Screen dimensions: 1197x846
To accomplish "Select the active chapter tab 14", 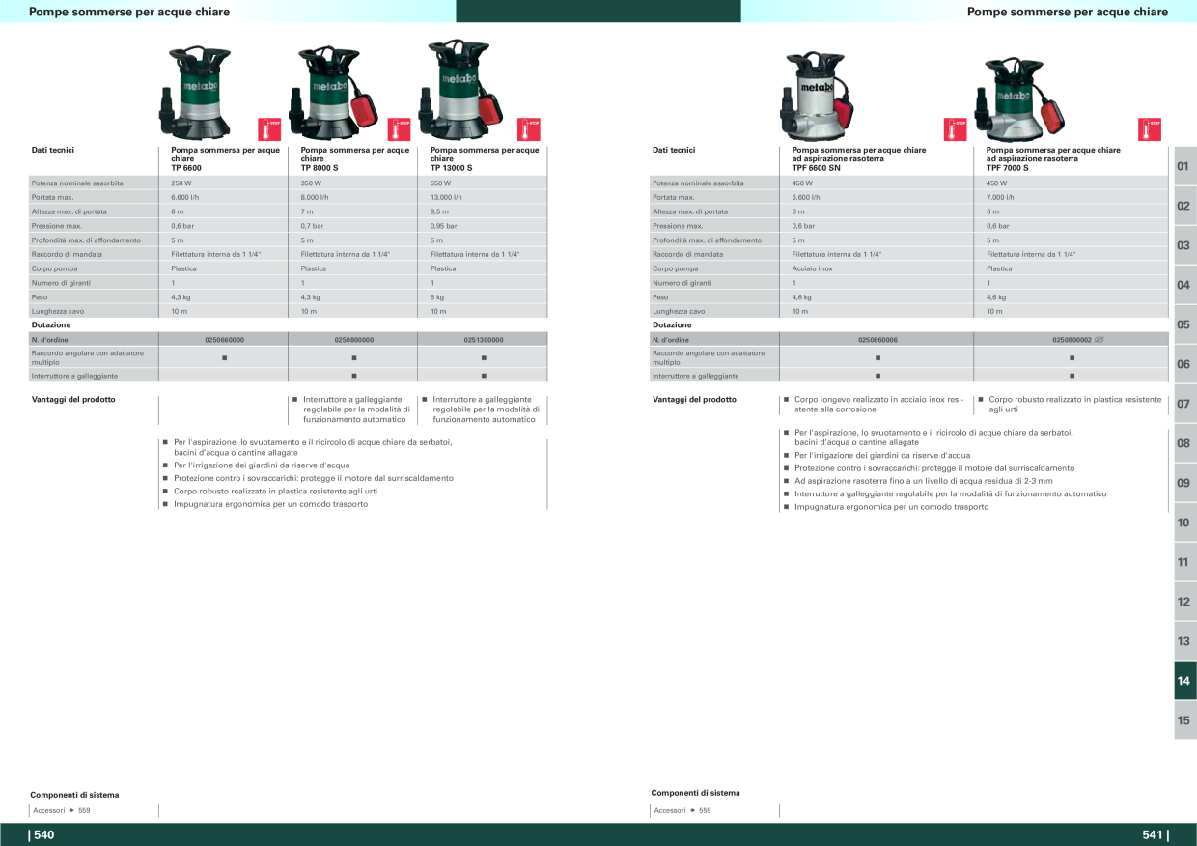I will [x=1184, y=681].
